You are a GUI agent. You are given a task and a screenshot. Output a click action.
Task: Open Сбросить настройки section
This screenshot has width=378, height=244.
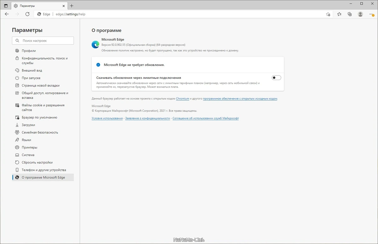43,162
